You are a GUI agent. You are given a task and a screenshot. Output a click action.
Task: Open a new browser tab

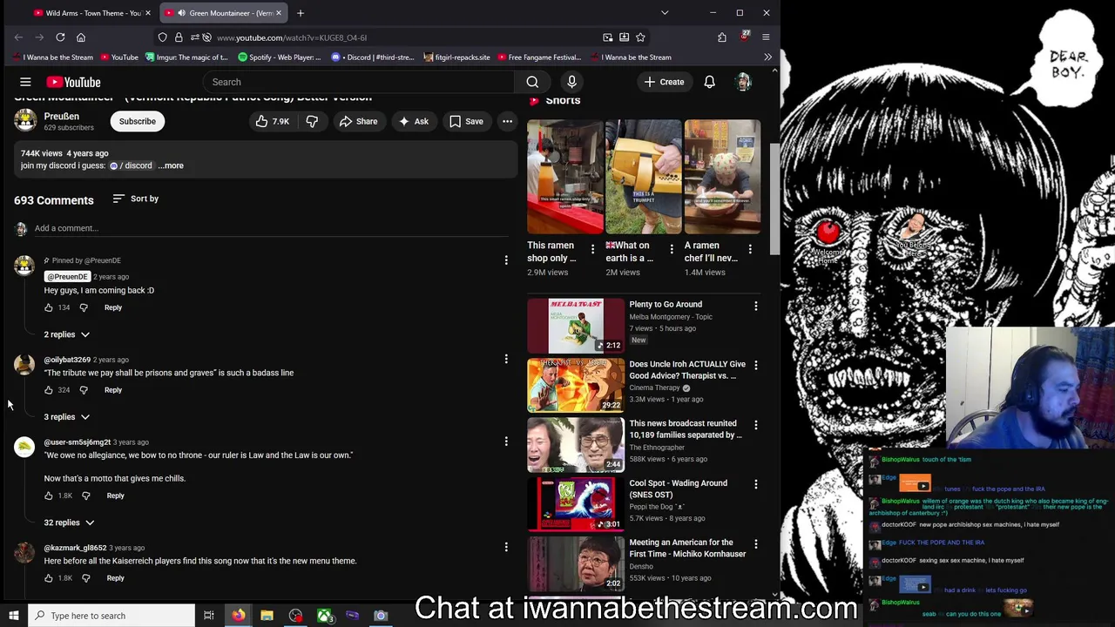coord(301,13)
